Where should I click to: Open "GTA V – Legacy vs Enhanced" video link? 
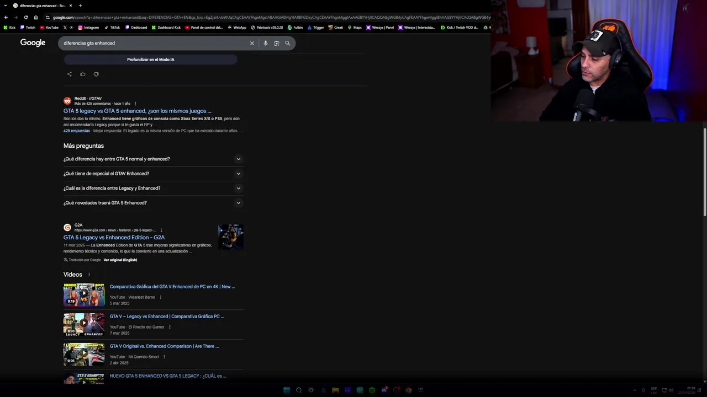click(167, 316)
